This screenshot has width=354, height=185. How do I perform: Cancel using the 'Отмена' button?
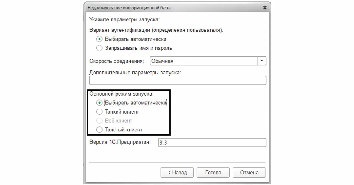pos(249,173)
